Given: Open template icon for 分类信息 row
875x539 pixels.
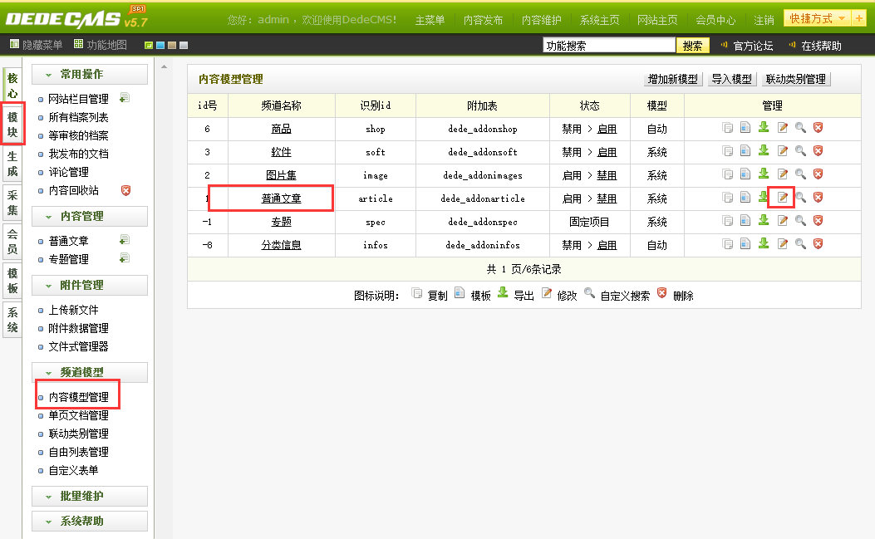Looking at the screenshot, I should (x=745, y=244).
